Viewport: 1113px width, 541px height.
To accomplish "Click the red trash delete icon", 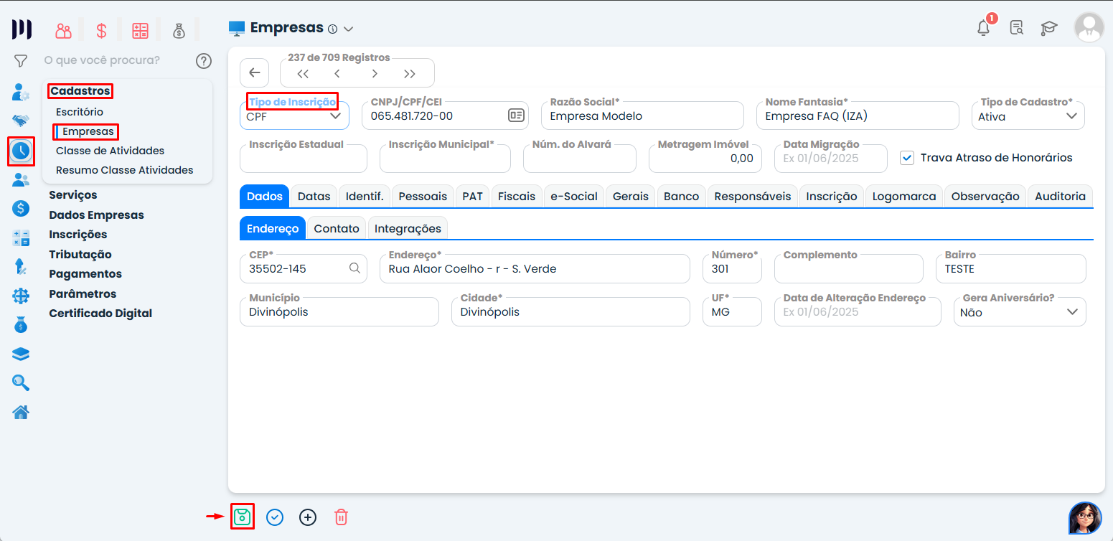I will [342, 517].
